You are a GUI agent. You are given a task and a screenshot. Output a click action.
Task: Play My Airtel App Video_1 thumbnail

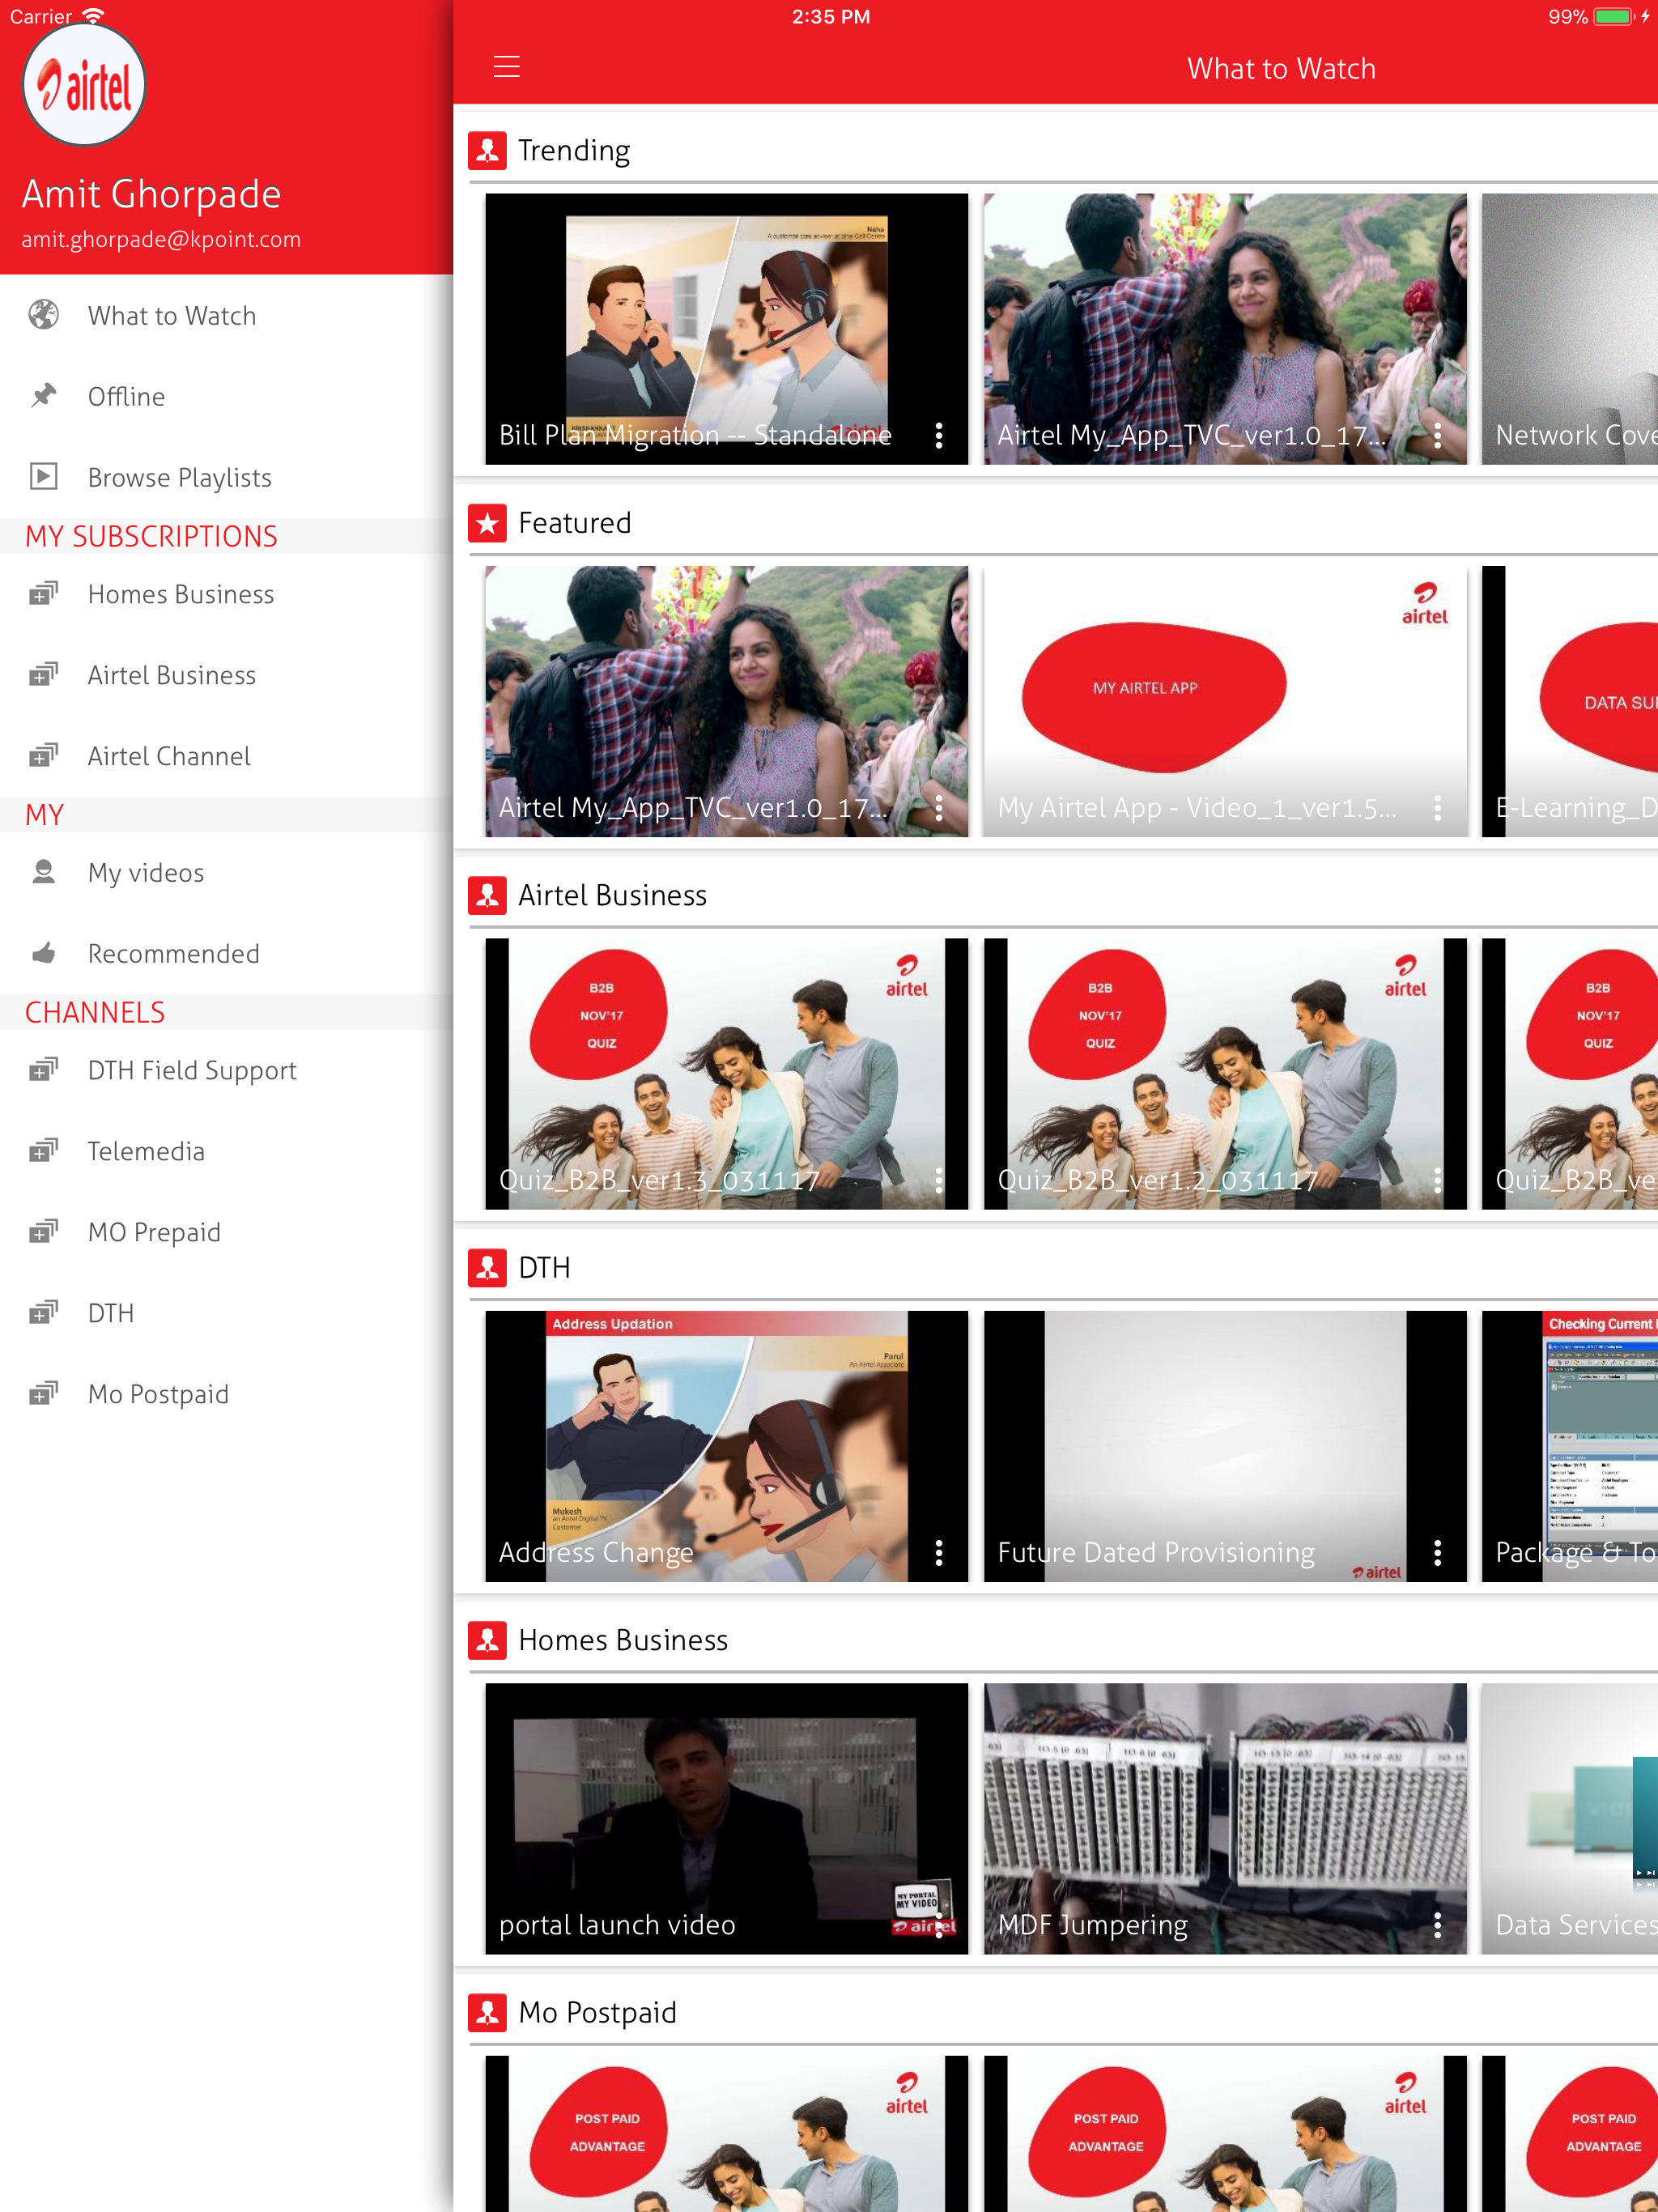coord(1225,701)
